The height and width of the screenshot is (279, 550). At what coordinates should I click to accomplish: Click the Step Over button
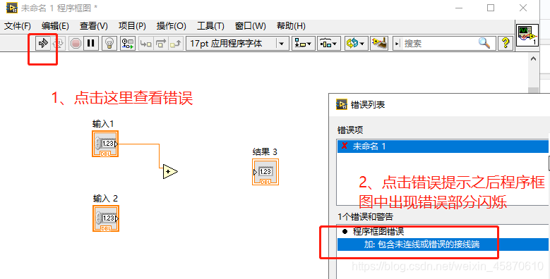[161, 44]
